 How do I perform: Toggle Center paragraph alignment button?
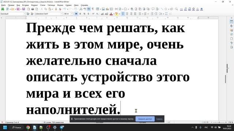tap(127, 14)
